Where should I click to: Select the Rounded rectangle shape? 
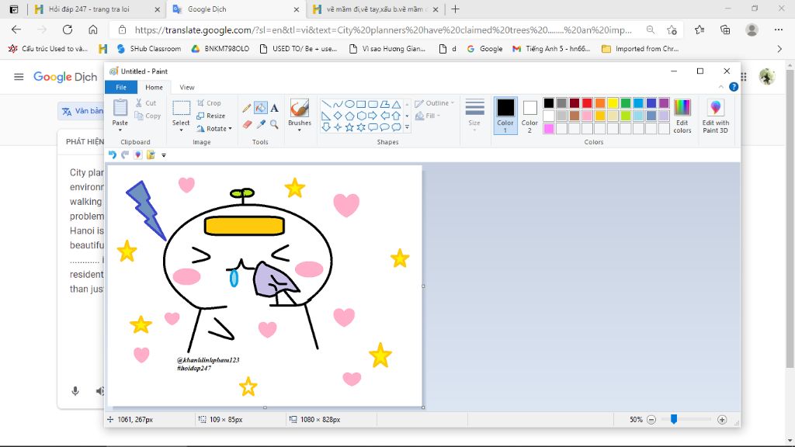[373, 105]
